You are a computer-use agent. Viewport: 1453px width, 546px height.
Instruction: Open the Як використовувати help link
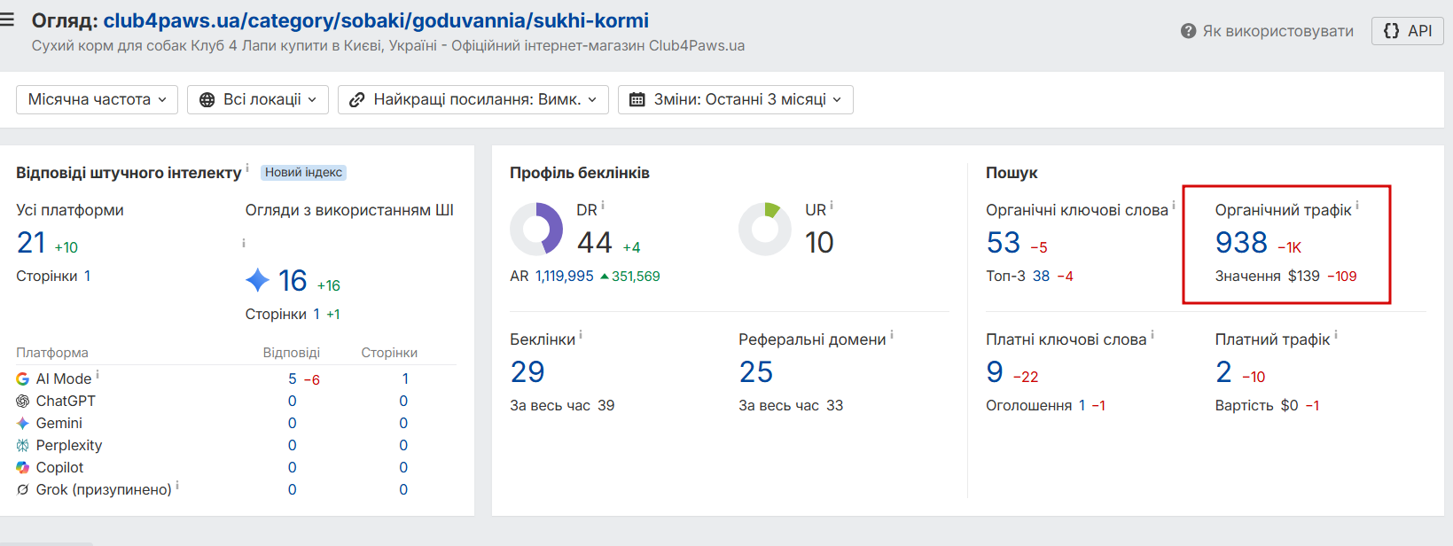click(x=1268, y=31)
